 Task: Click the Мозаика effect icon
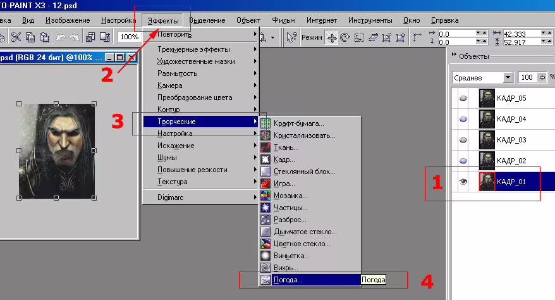[x=265, y=196]
